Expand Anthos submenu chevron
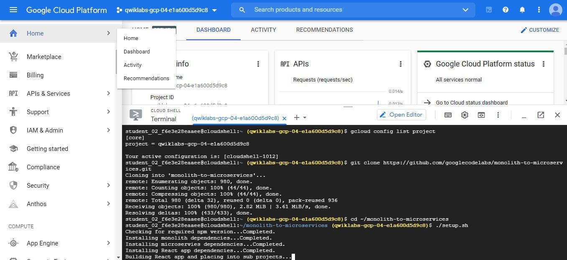This screenshot has width=567, height=260. (x=108, y=204)
